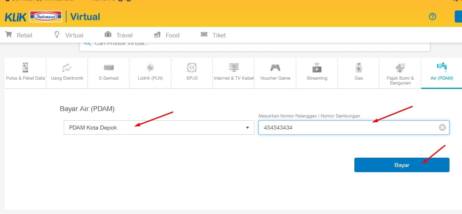Select the Pulsa & Paket Data tab
The height and width of the screenshot is (214, 462).
[25, 74]
